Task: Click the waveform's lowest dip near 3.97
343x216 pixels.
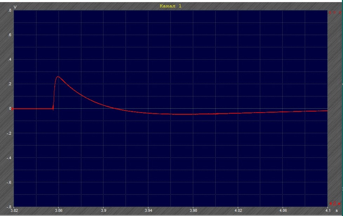Action: [182, 114]
